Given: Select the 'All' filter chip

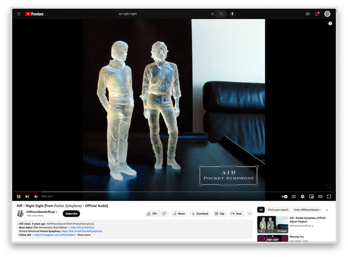Looking at the screenshot, I should 261,210.
